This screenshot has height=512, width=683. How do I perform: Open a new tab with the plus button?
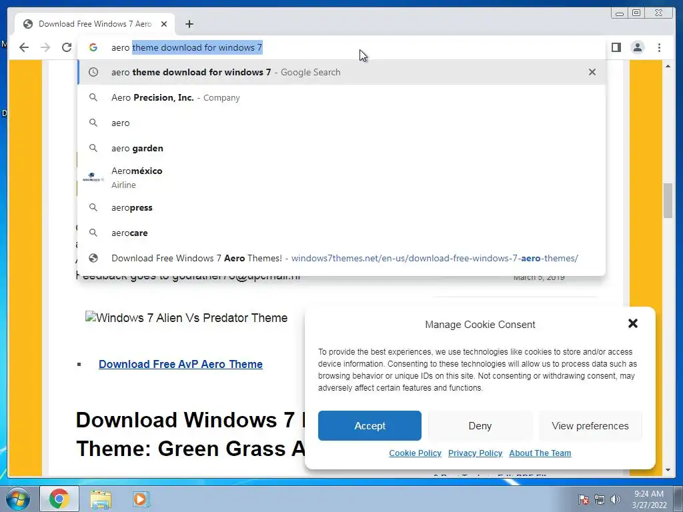pyautogui.click(x=189, y=24)
